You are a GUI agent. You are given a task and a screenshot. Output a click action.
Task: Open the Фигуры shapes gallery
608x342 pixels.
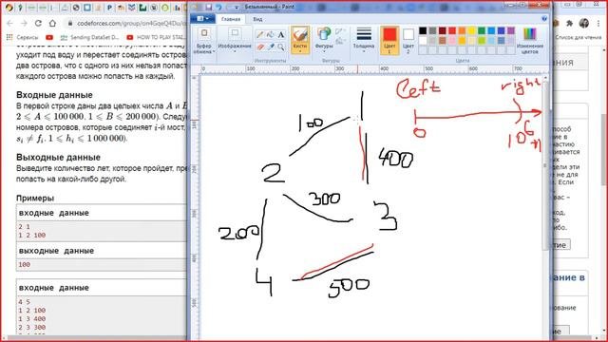[x=324, y=41]
